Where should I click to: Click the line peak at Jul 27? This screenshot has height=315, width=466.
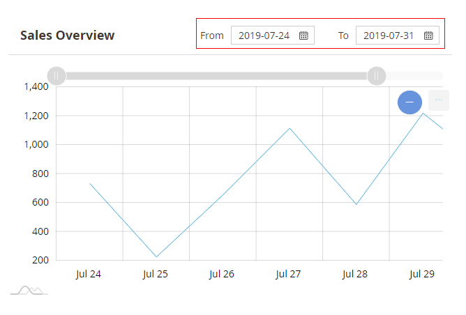[x=290, y=128]
